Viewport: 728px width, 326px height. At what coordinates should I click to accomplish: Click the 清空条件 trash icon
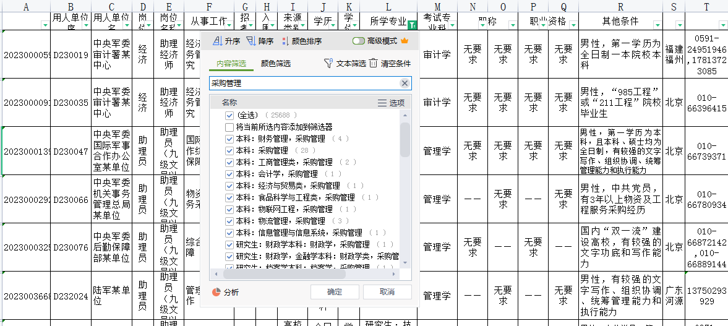pyautogui.click(x=374, y=63)
